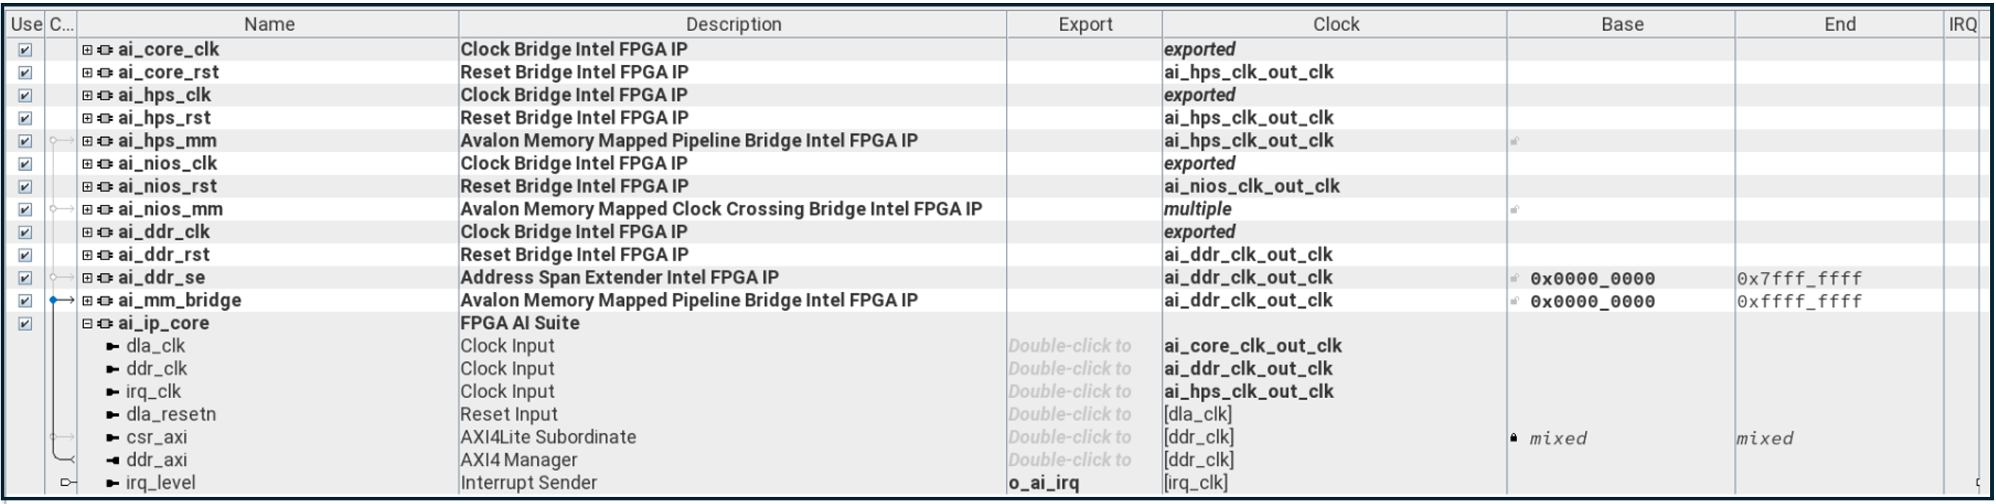1996x504 pixels.
Task: Click the Clock column header
Action: 1337,24
